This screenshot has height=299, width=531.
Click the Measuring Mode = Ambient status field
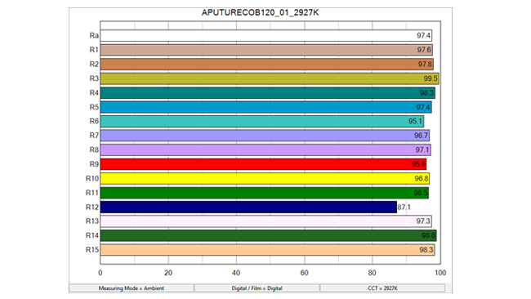[132, 288]
